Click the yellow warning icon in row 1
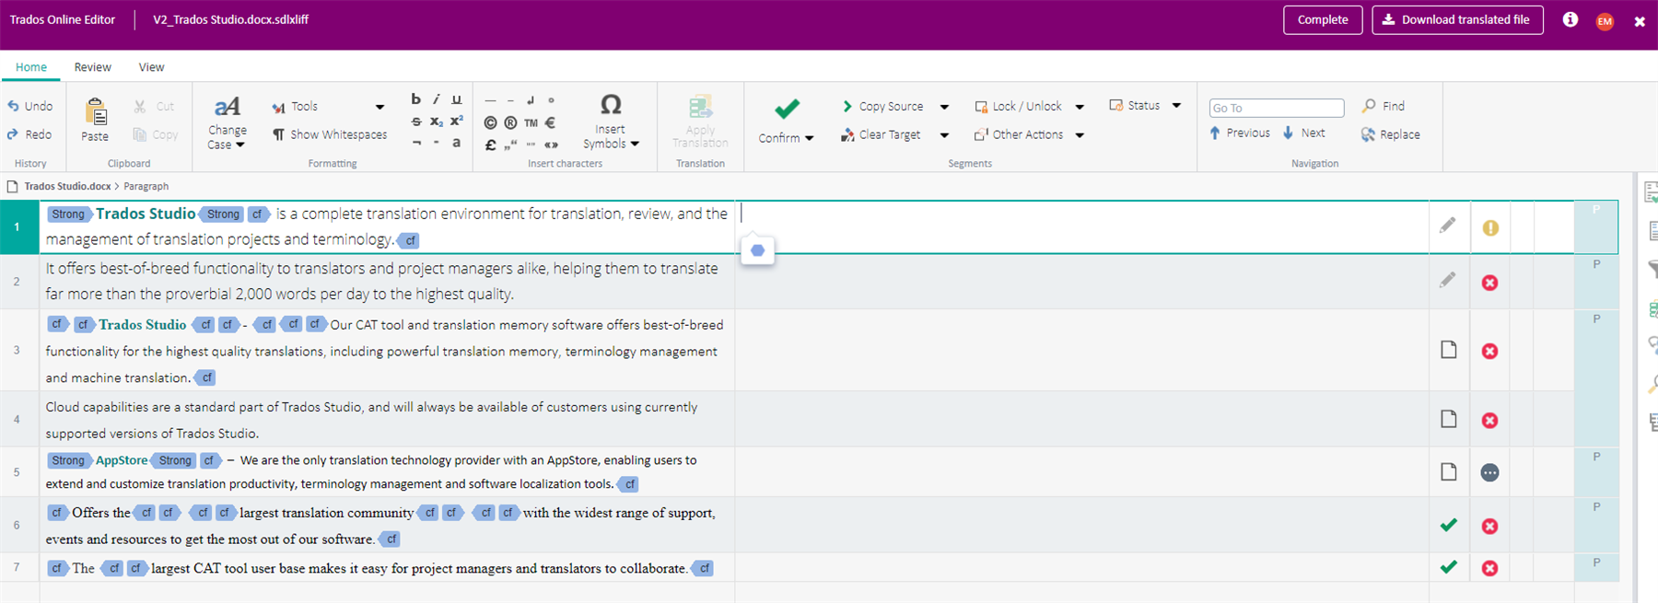The image size is (1658, 603). click(x=1490, y=227)
